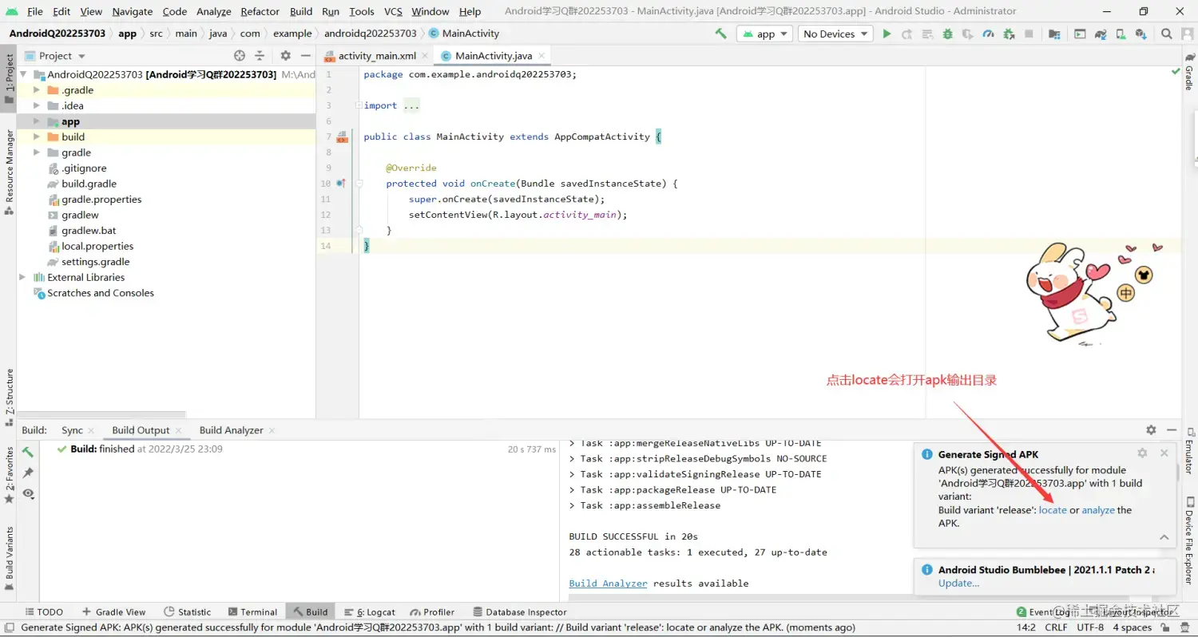This screenshot has height=637, width=1198.
Task: Open Build tool window settings gear
Action: coord(1151,429)
